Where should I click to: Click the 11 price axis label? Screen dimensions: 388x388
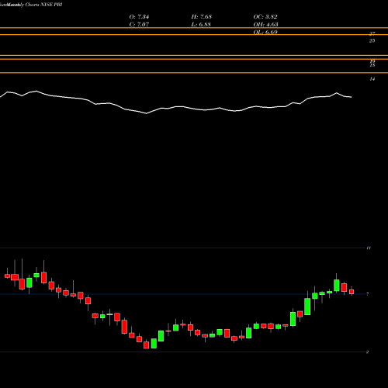pyautogui.click(x=369, y=248)
